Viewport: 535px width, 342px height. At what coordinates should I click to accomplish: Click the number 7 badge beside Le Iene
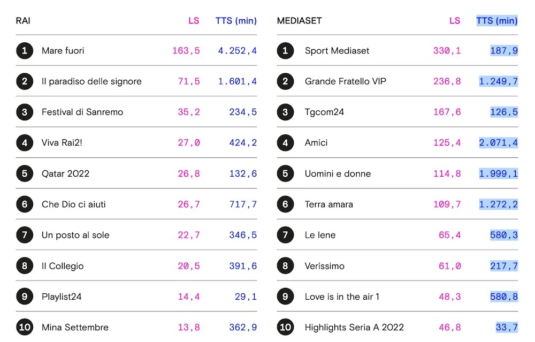click(x=286, y=235)
